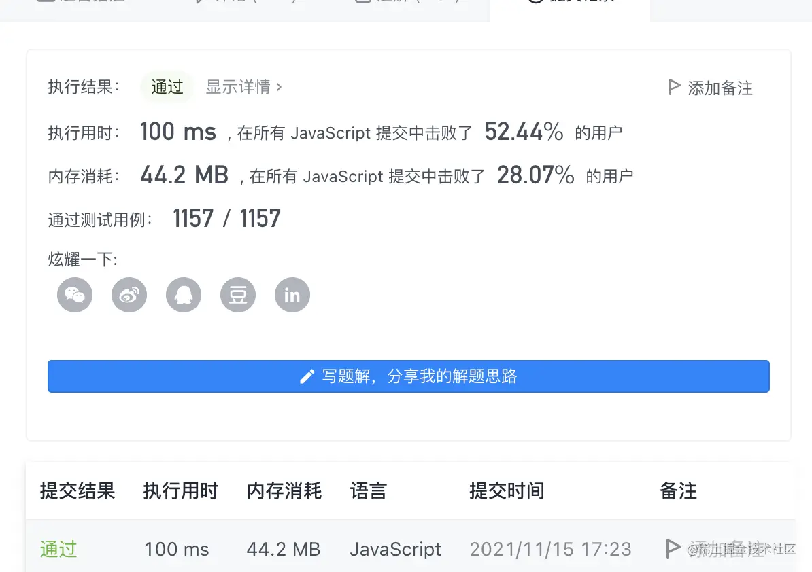Share result via LinkedIn icon
This screenshot has width=812, height=572.
tap(292, 295)
